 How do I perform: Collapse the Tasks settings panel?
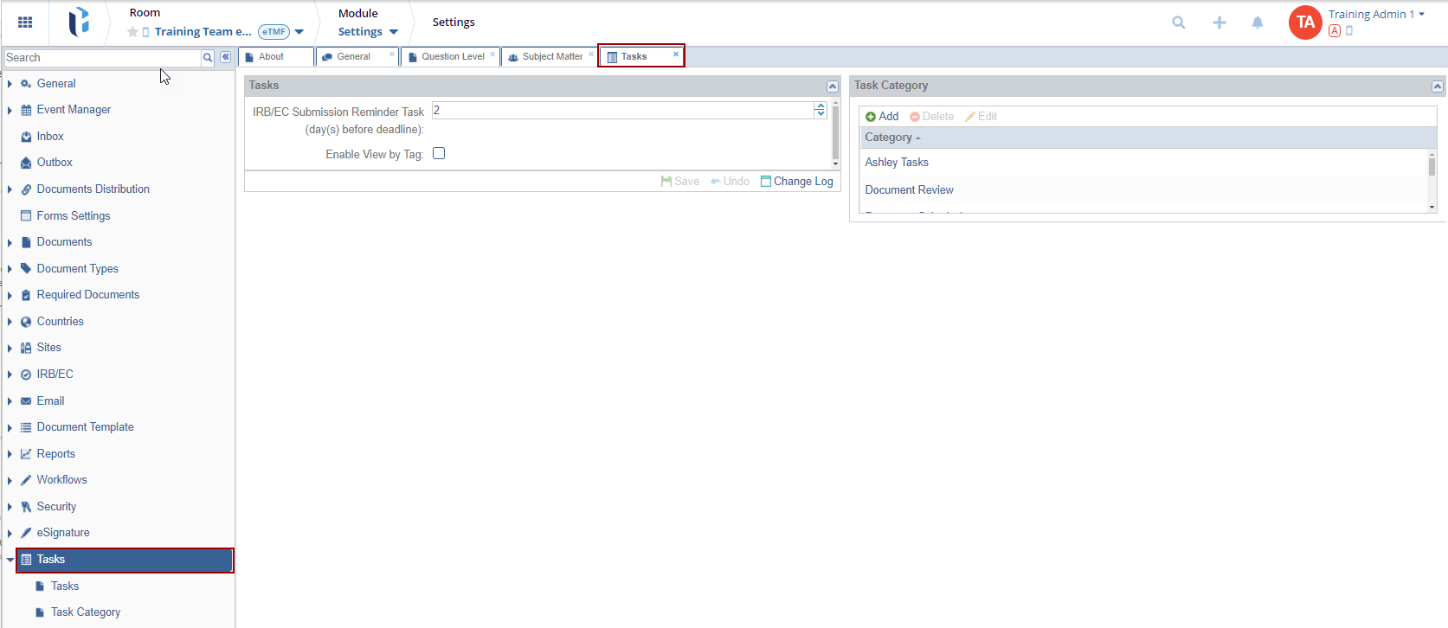pos(832,87)
